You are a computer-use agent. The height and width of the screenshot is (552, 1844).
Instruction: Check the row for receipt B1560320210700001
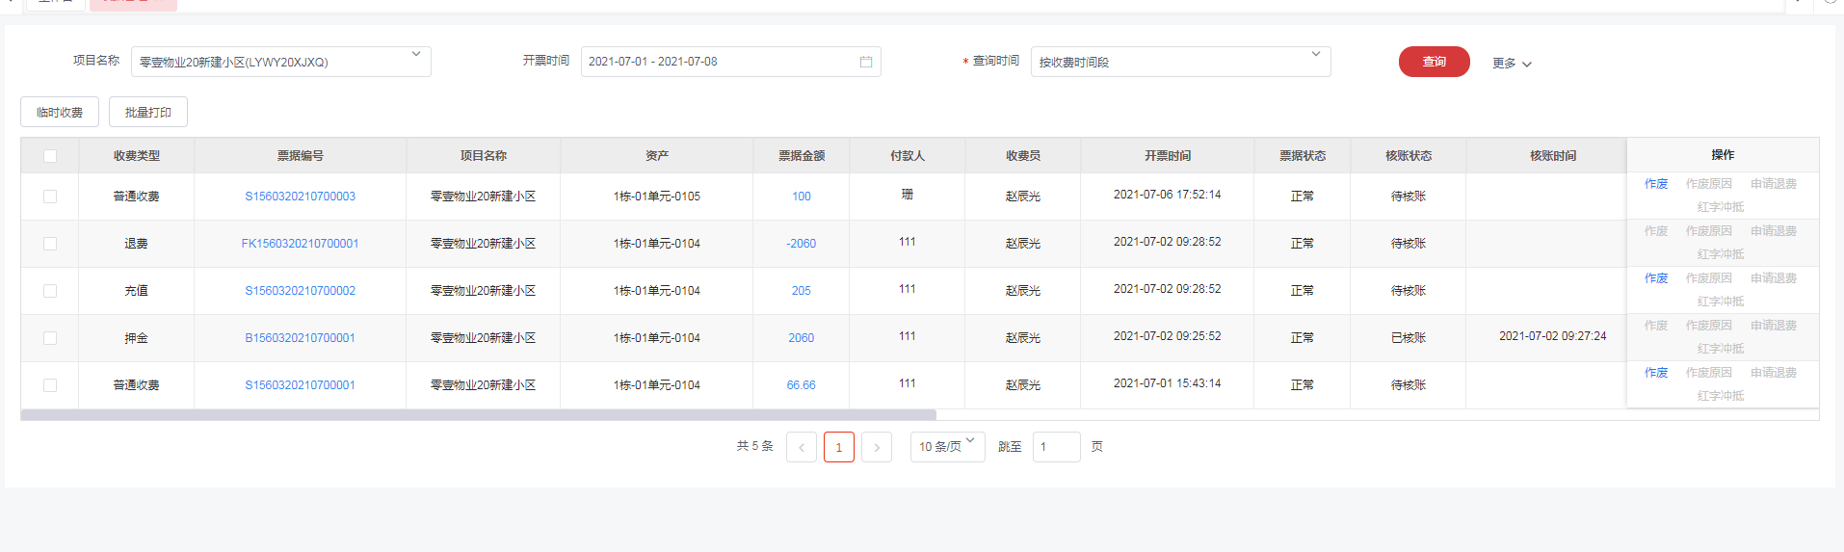(50, 338)
